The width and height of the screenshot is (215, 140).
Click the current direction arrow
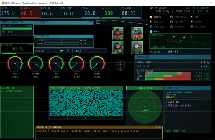click(62, 51)
